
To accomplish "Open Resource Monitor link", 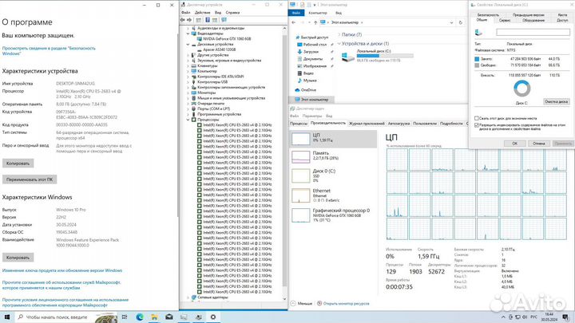I will (x=347, y=303).
